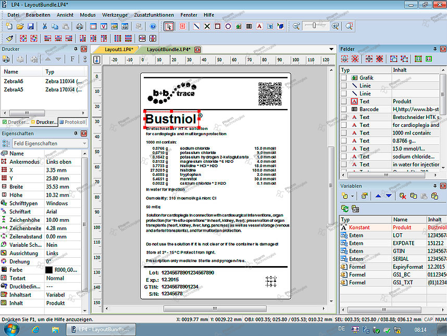Click the variable 'V' window toolbar icon

pyautogui.click(x=104, y=26)
